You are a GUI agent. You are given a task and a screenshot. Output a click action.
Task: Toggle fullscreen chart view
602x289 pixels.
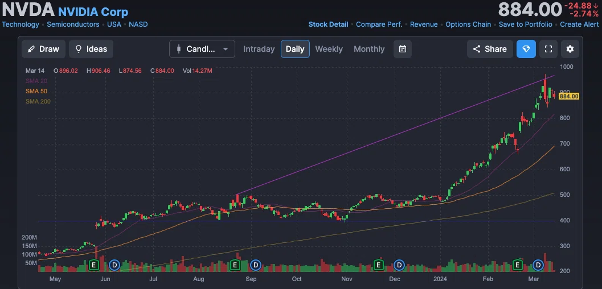(x=548, y=49)
